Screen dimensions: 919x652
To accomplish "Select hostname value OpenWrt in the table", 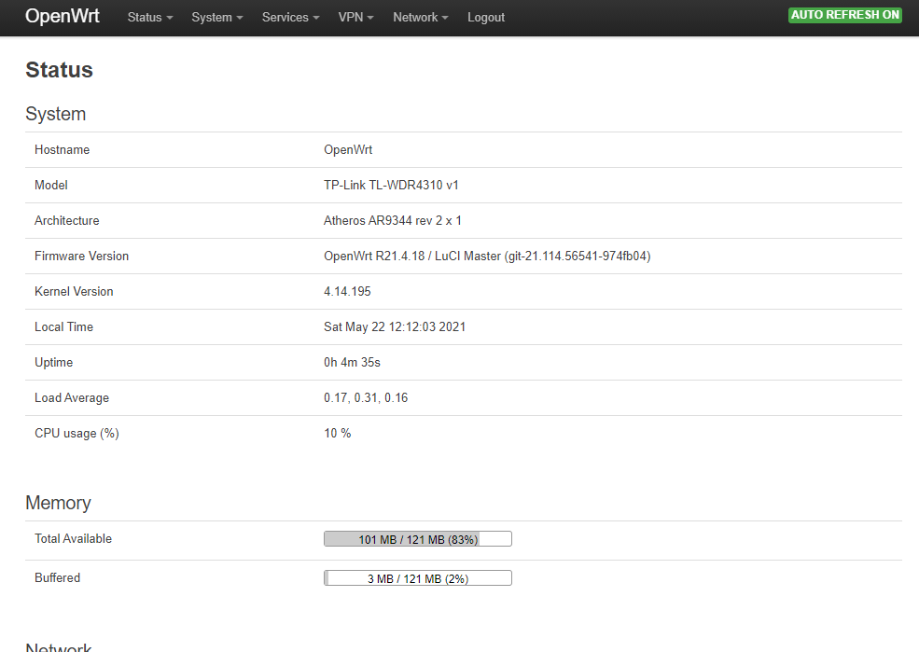I will [x=348, y=150].
